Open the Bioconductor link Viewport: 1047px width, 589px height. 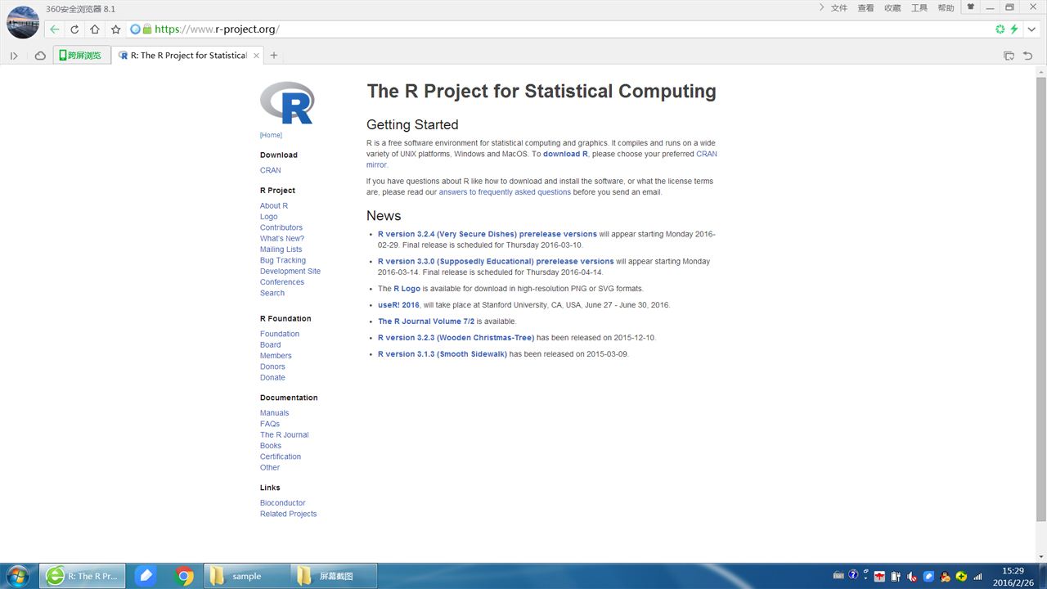[282, 503]
